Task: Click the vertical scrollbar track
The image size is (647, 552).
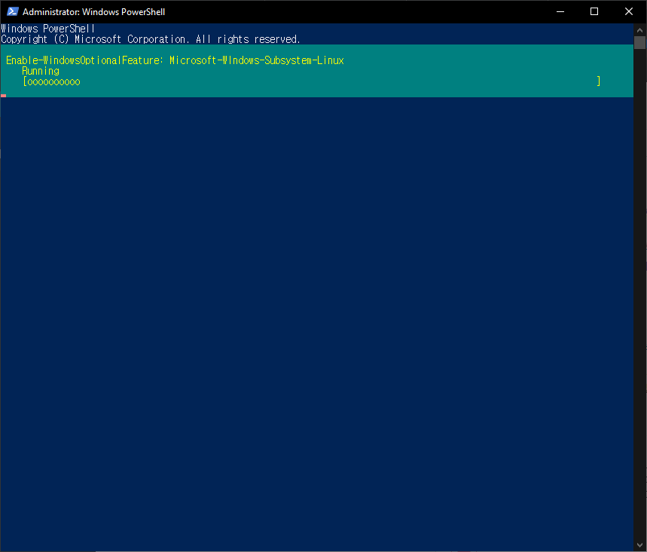Action: pyautogui.click(x=641, y=302)
